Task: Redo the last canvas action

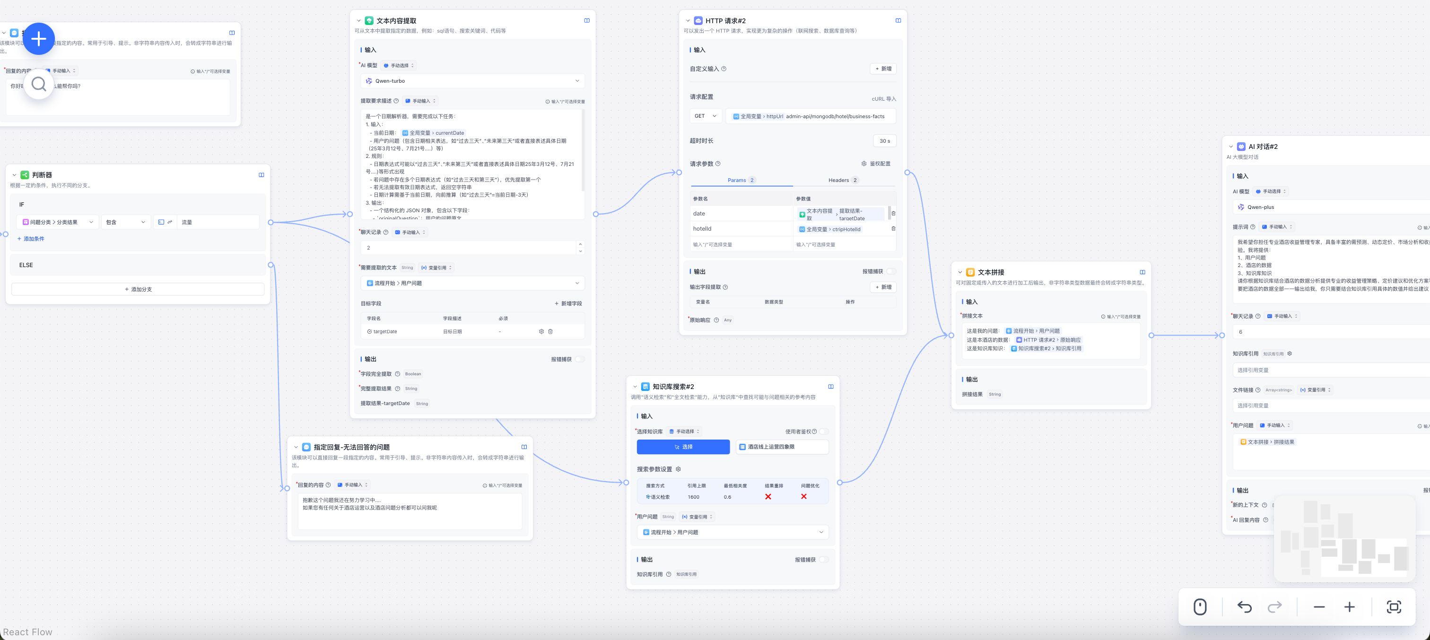Action: coord(1274,607)
